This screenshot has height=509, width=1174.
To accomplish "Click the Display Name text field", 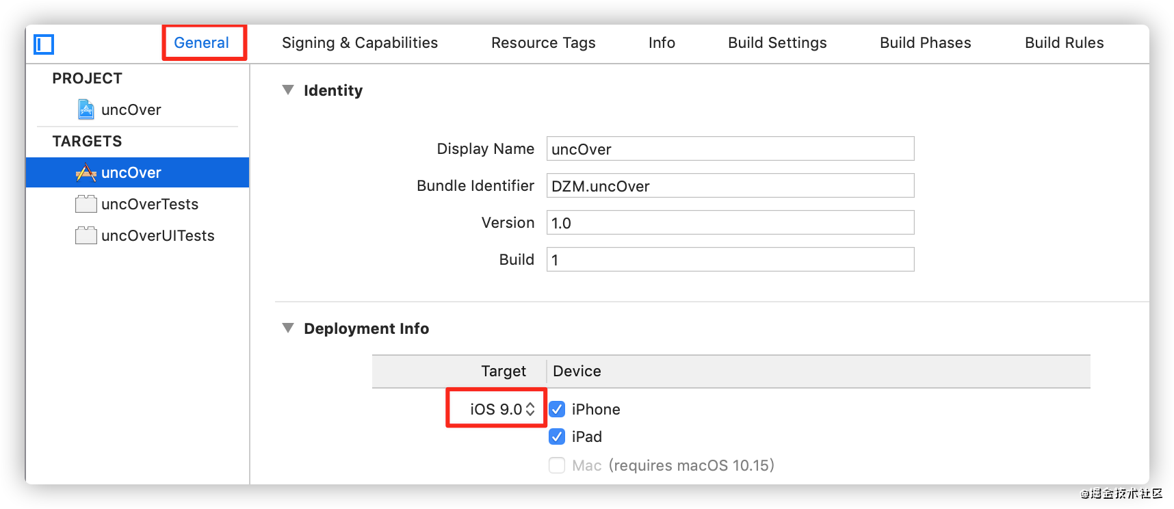I will pos(730,148).
